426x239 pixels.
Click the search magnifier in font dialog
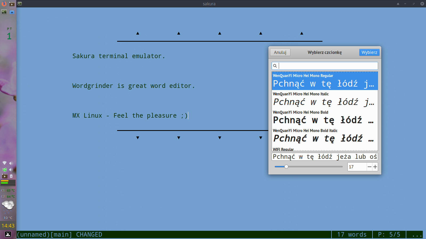point(275,66)
